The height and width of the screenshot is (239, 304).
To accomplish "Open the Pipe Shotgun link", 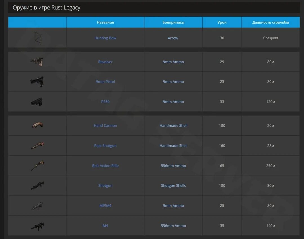I will point(105,145).
